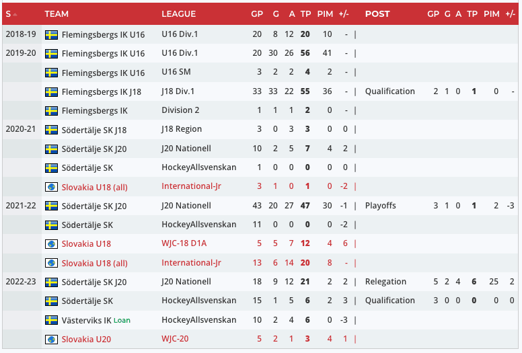Click Slovakia flag icon beside WJC-18 D1A row

point(51,244)
